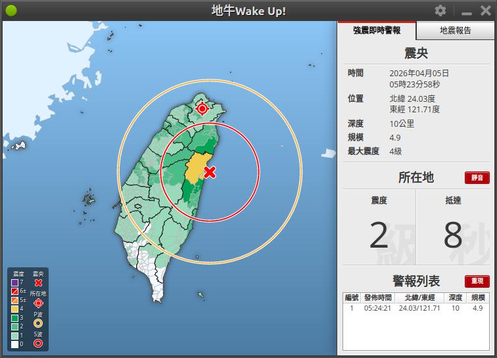Click the 震央 section heading
This screenshot has height=358, width=497.
click(x=416, y=53)
